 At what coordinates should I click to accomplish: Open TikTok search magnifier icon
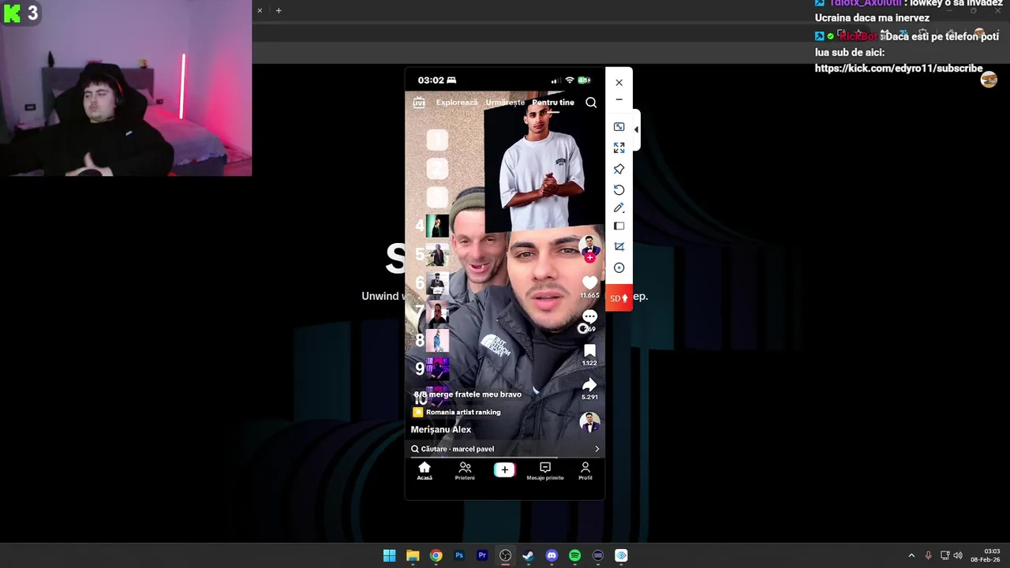pyautogui.click(x=591, y=103)
